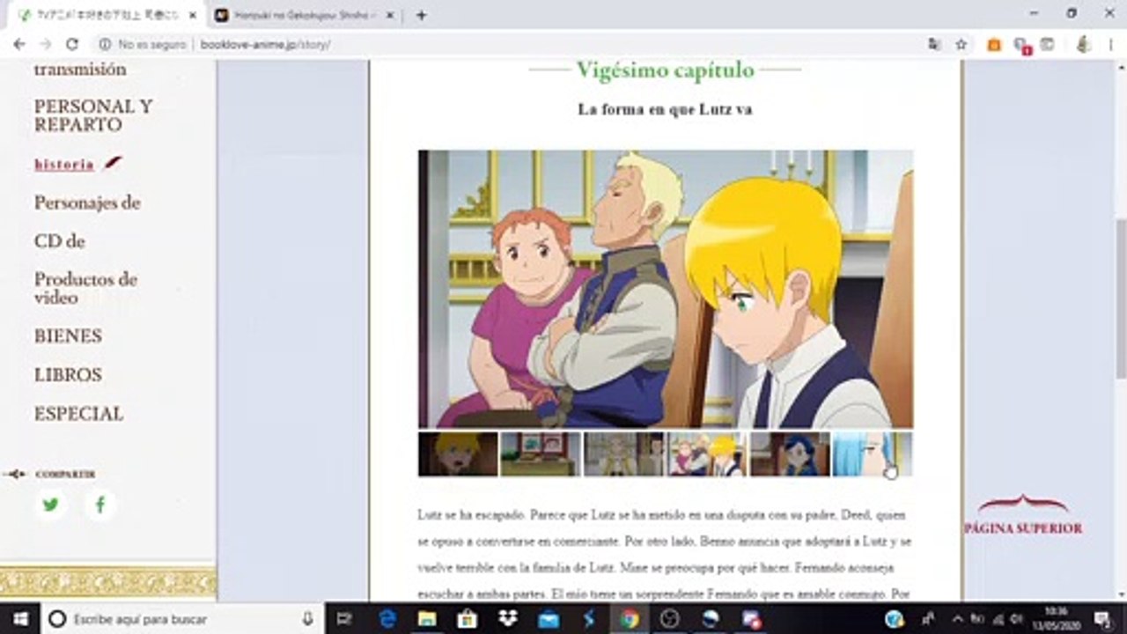Open the Chrome three-dot menu
1127x634 pixels.
coord(1109,44)
